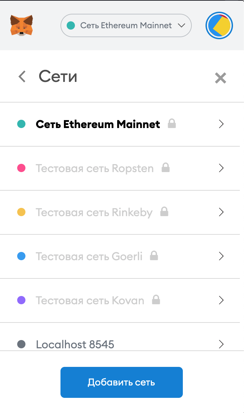The width and height of the screenshot is (244, 413).
Task: Expand Localhost 8545 details via chevron
Action: (x=221, y=344)
